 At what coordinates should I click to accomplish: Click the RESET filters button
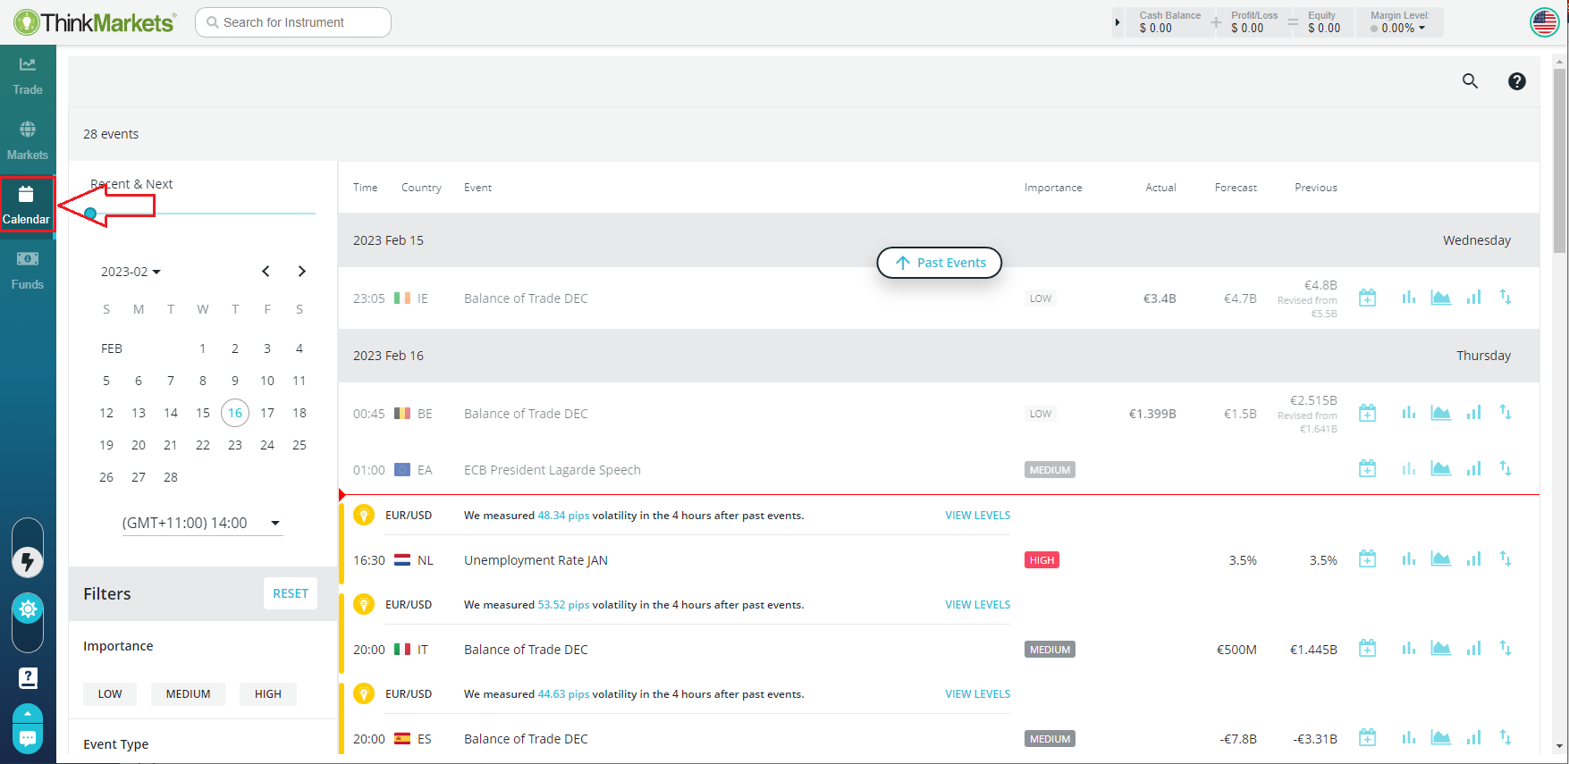tap(291, 593)
